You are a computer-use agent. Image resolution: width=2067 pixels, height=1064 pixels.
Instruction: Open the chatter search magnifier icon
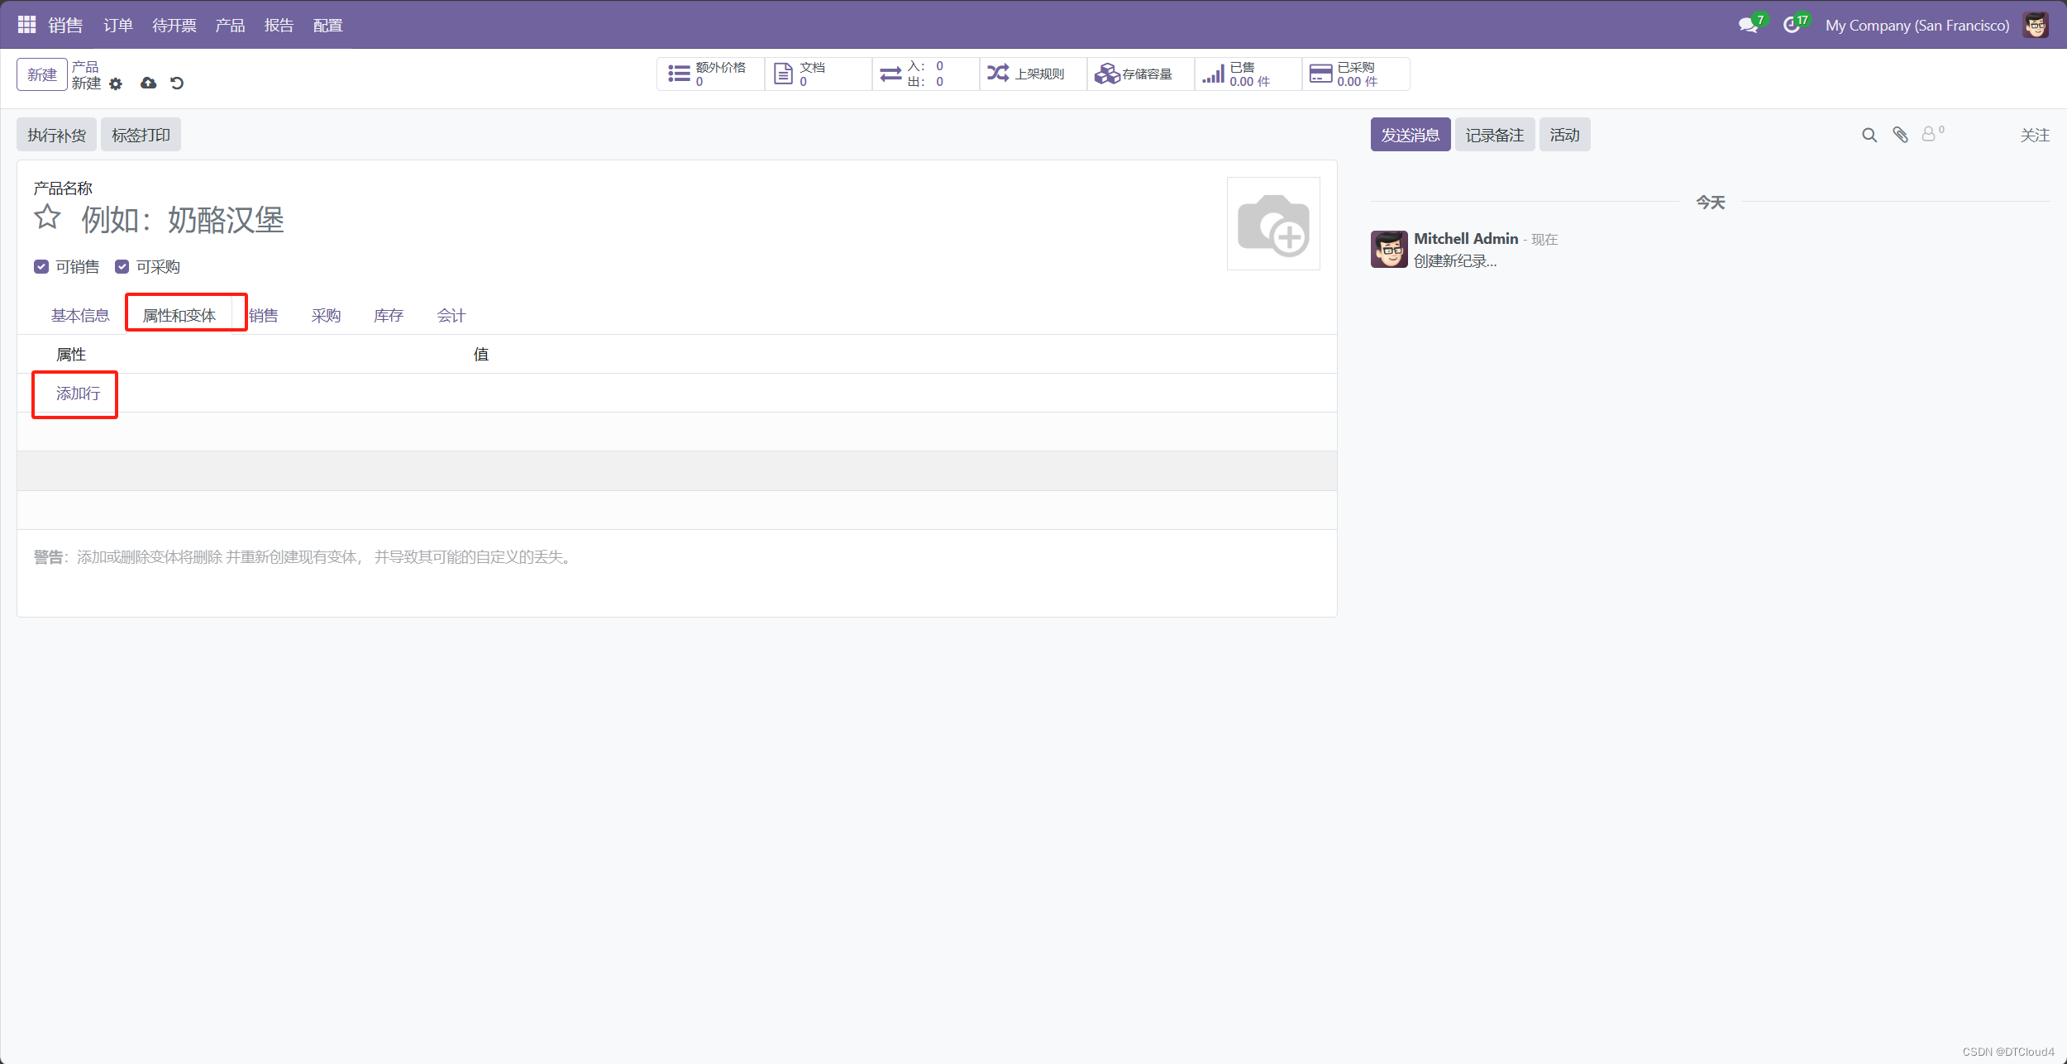pos(1869,135)
